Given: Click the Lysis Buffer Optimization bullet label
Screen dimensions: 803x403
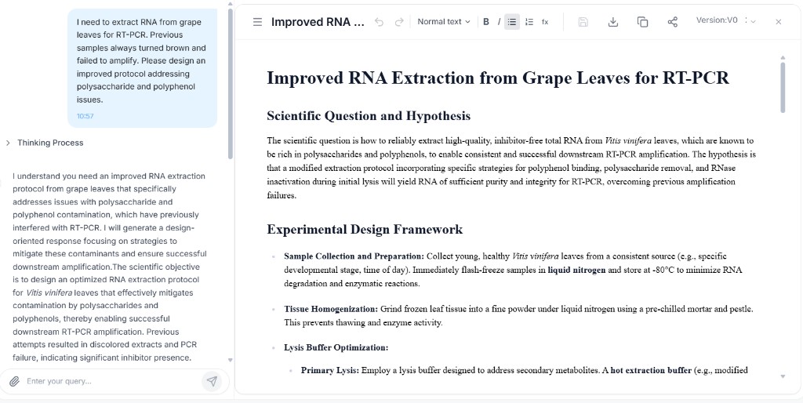Looking at the screenshot, I should [x=336, y=347].
